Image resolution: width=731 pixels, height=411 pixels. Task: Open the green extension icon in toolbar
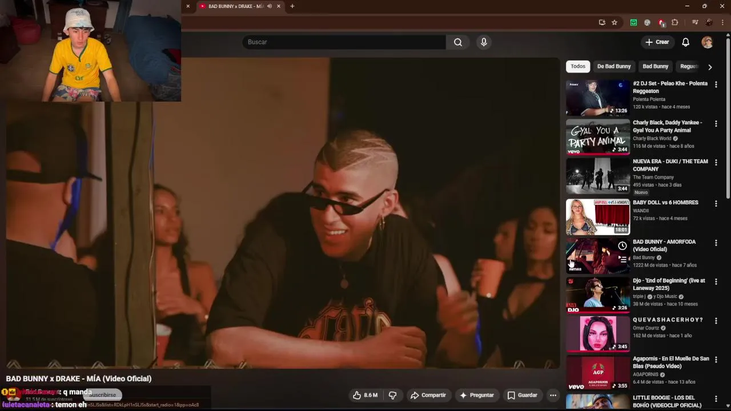coord(633,22)
